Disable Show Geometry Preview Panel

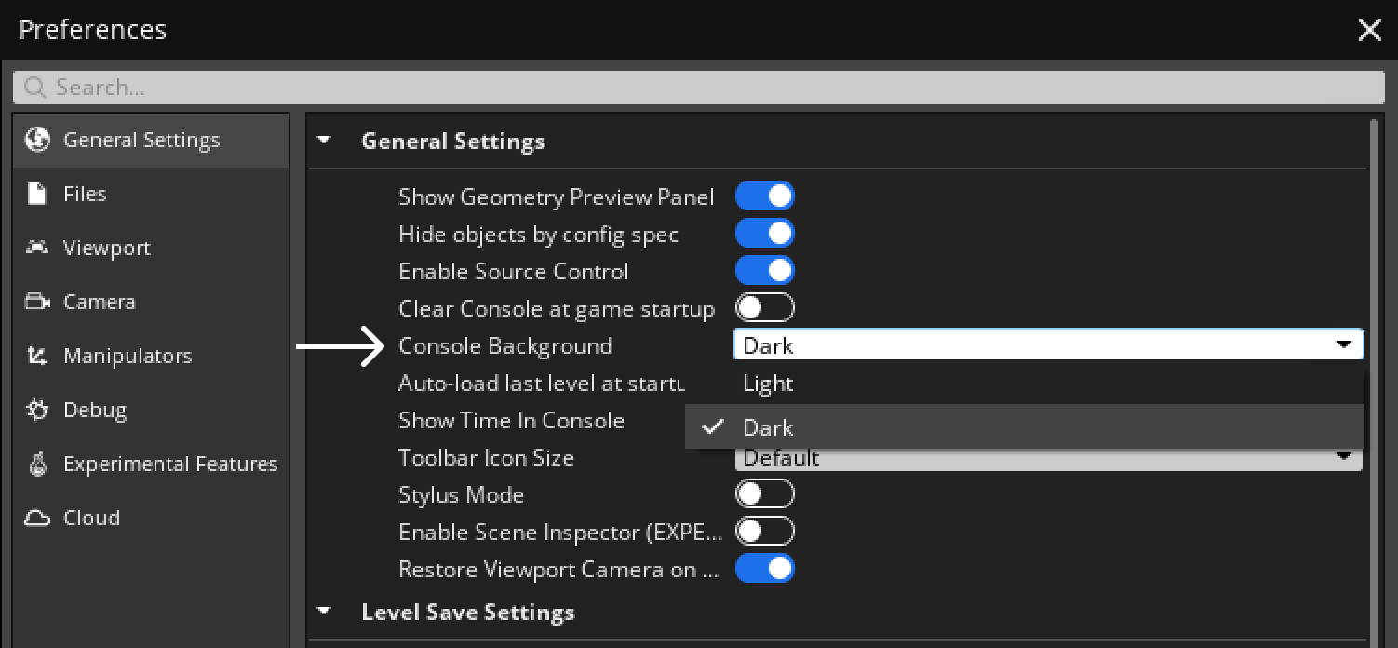(764, 195)
